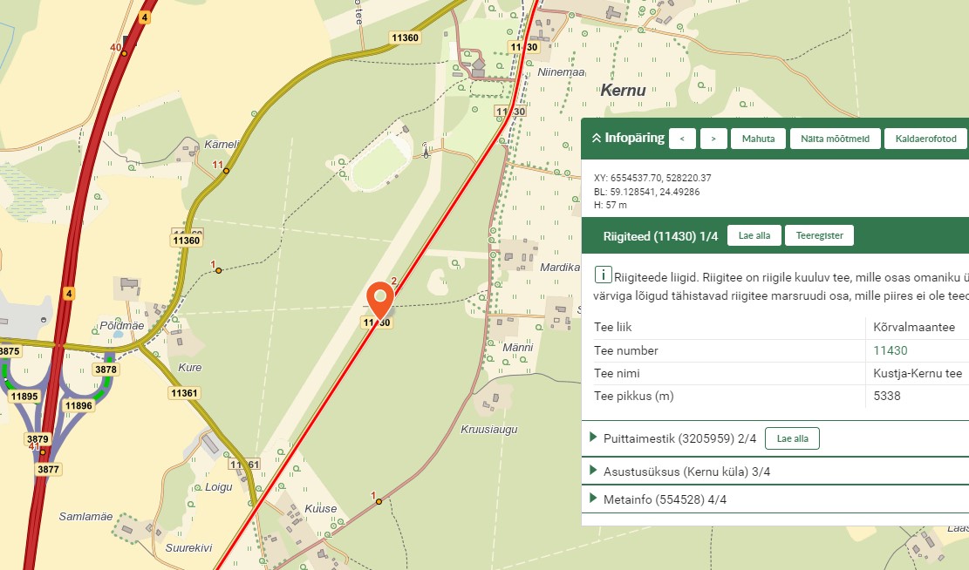Click Lae alla next to Riigiteed
Image resolution: width=969 pixels, height=570 pixels.
pyautogui.click(x=754, y=235)
